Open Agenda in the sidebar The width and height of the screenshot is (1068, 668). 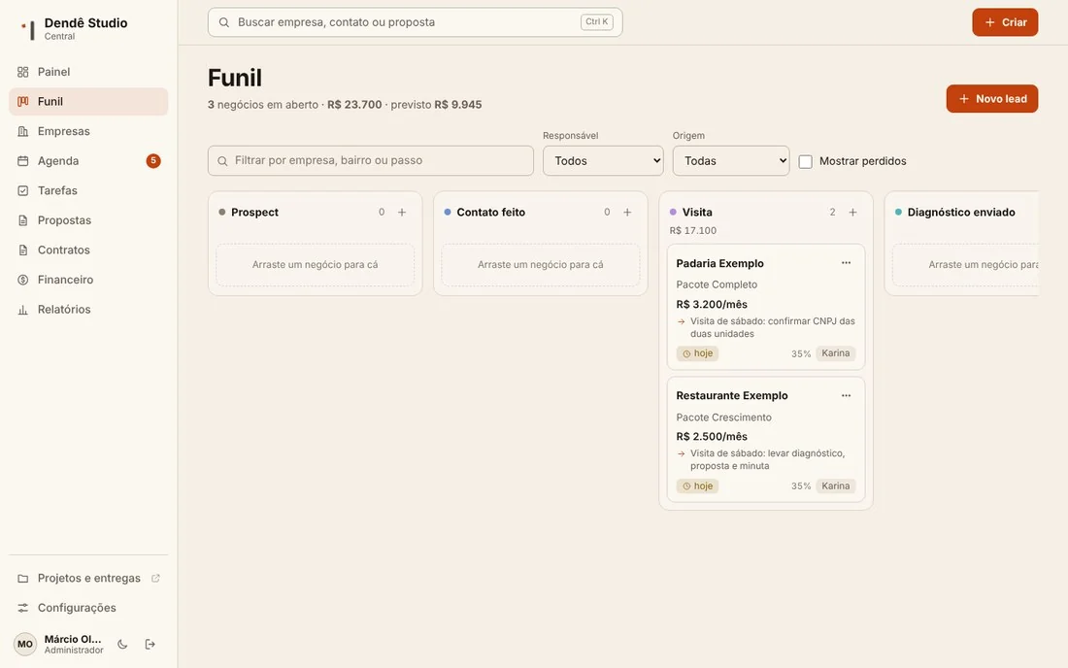pyautogui.click(x=88, y=161)
